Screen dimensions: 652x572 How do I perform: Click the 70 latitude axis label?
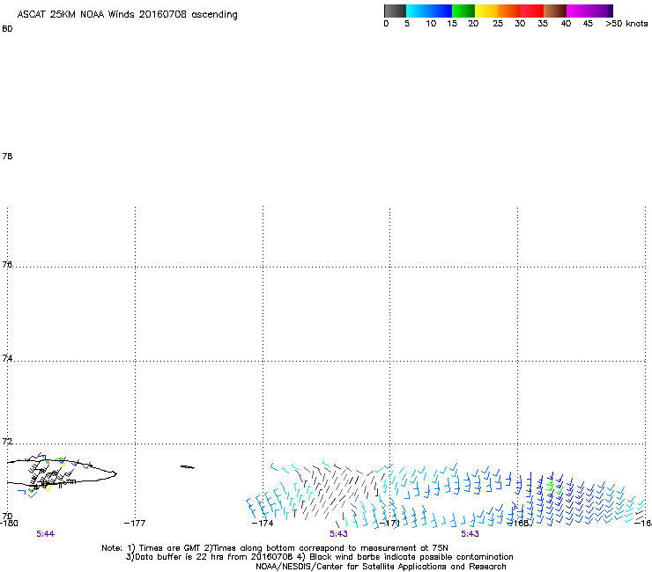7,516
